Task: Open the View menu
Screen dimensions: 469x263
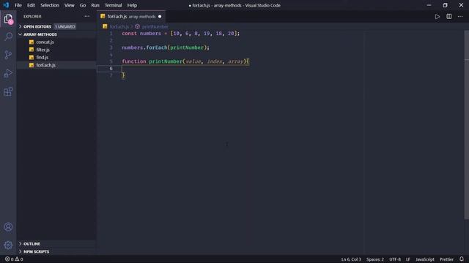Action: click(x=70, y=5)
